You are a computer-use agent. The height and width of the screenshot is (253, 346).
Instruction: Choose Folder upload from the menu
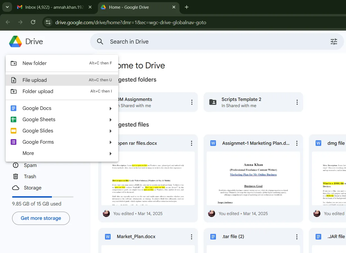pyautogui.click(x=62, y=91)
